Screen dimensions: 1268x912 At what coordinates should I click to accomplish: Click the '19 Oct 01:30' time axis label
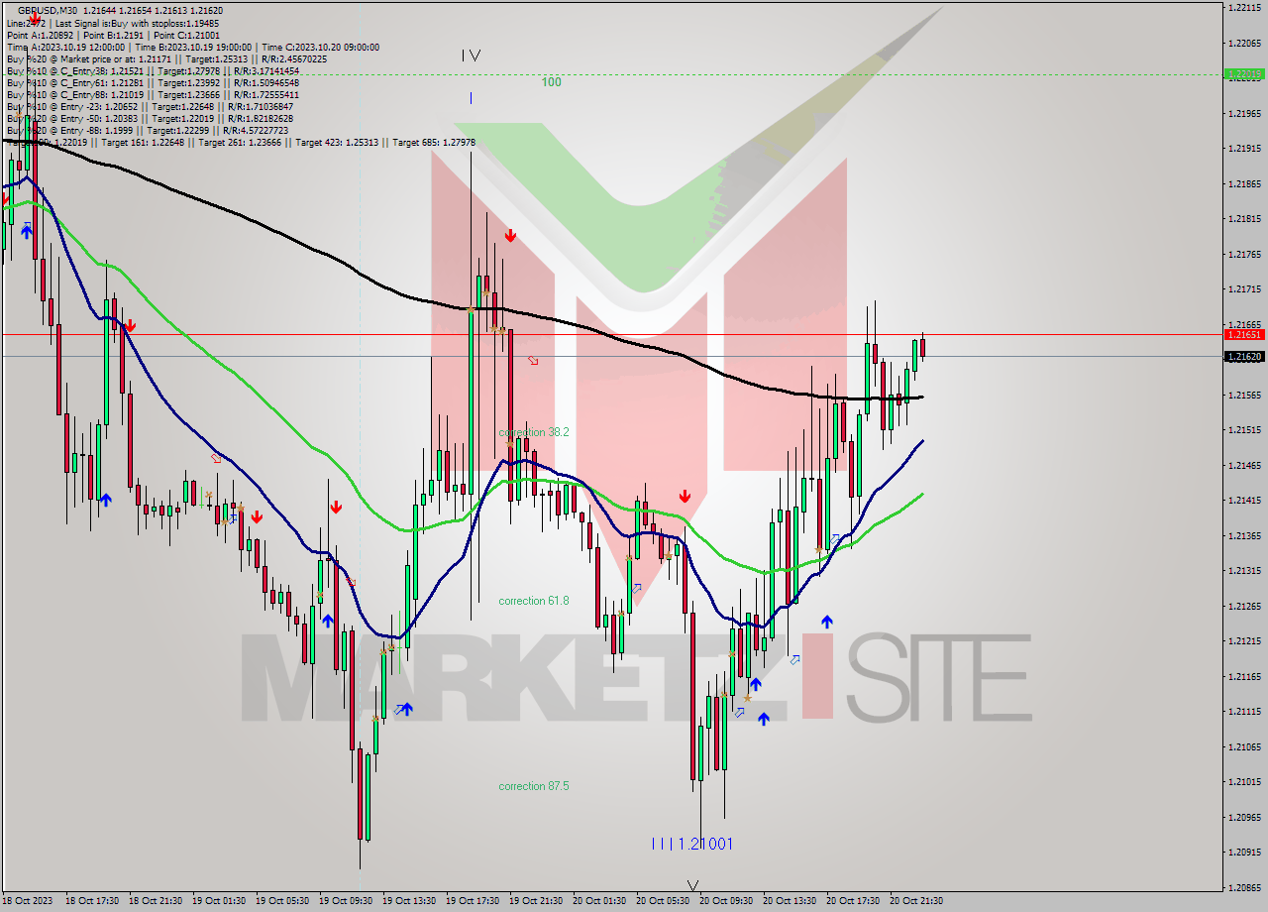pos(220,901)
